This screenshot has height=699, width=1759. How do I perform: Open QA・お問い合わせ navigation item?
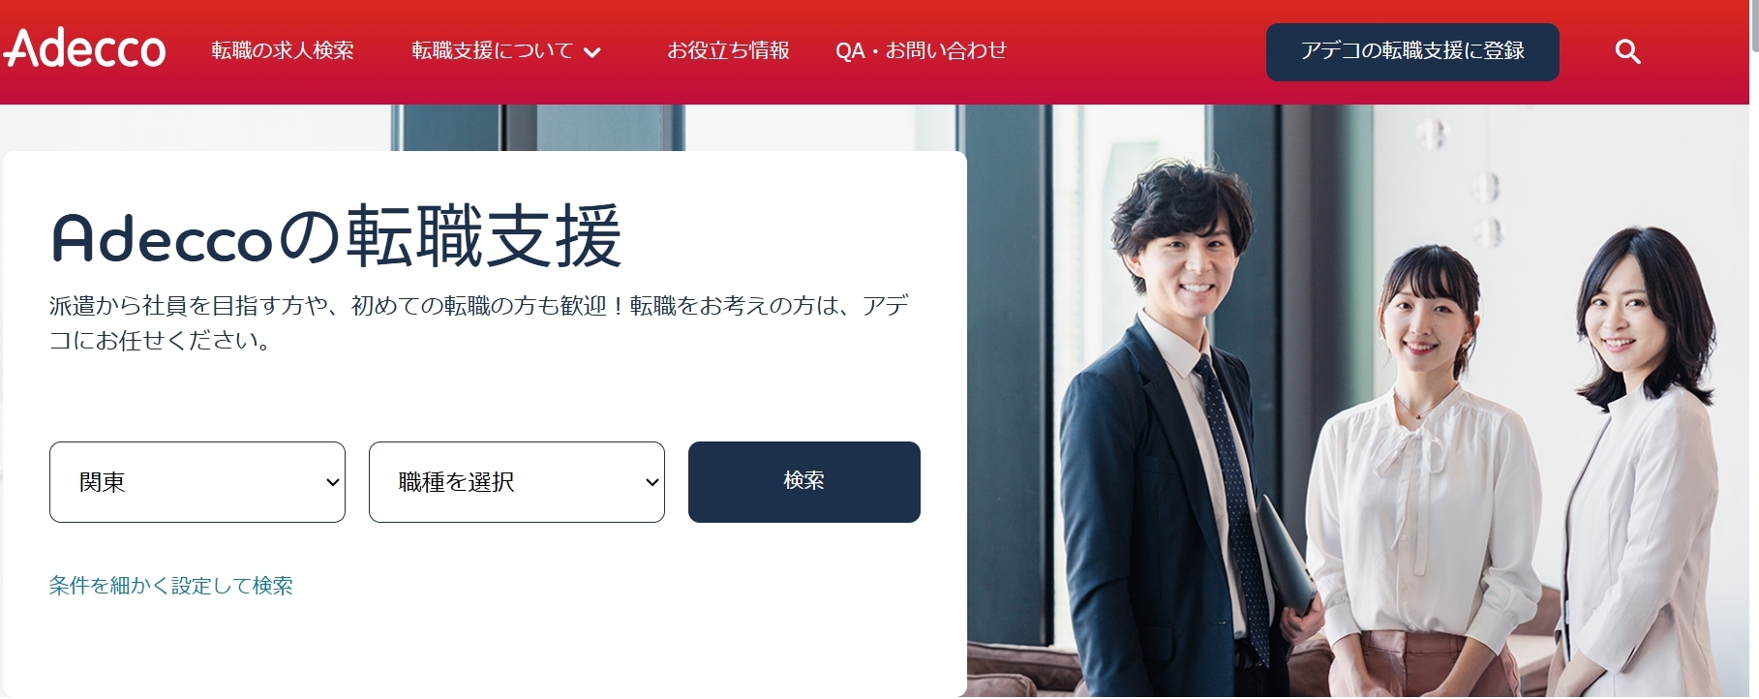click(x=921, y=50)
